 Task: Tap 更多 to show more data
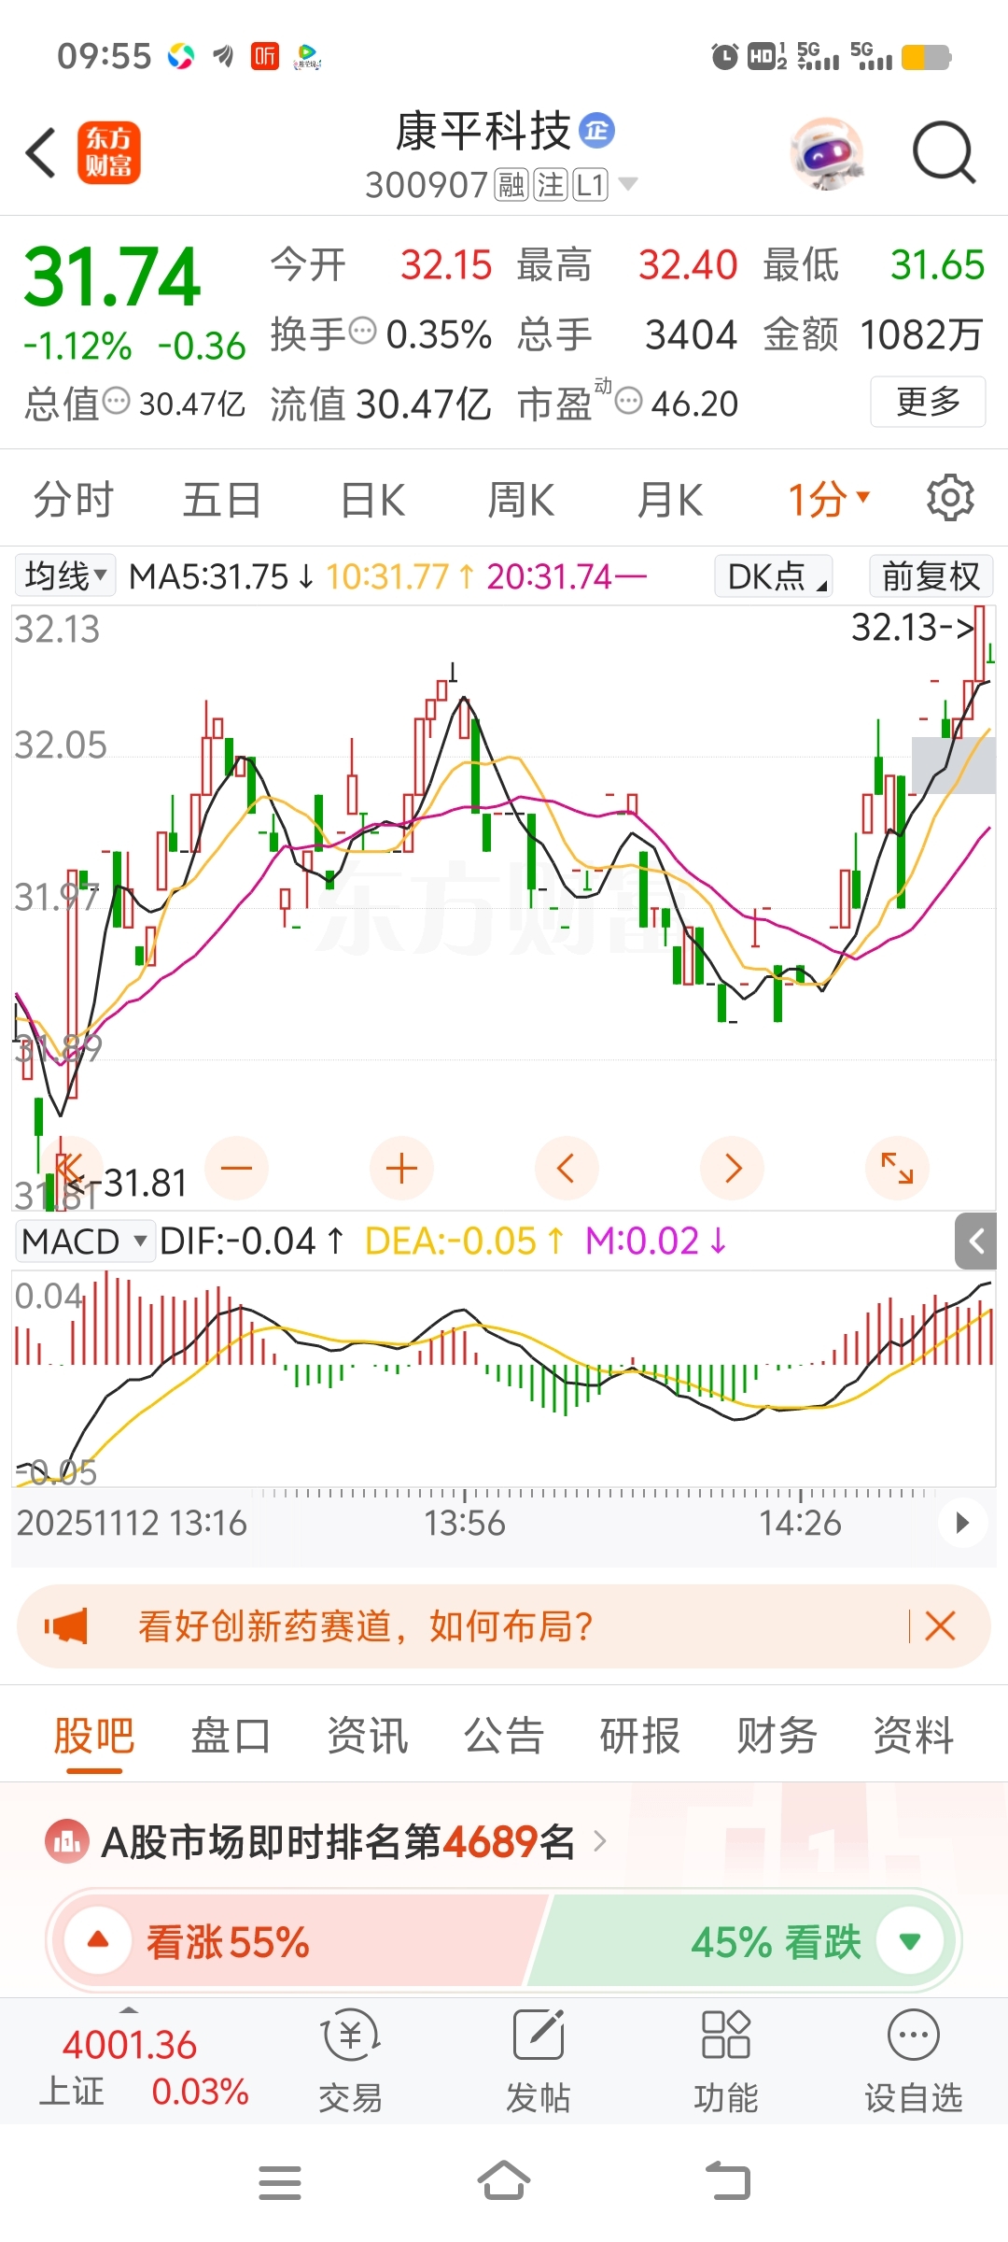[x=928, y=402]
